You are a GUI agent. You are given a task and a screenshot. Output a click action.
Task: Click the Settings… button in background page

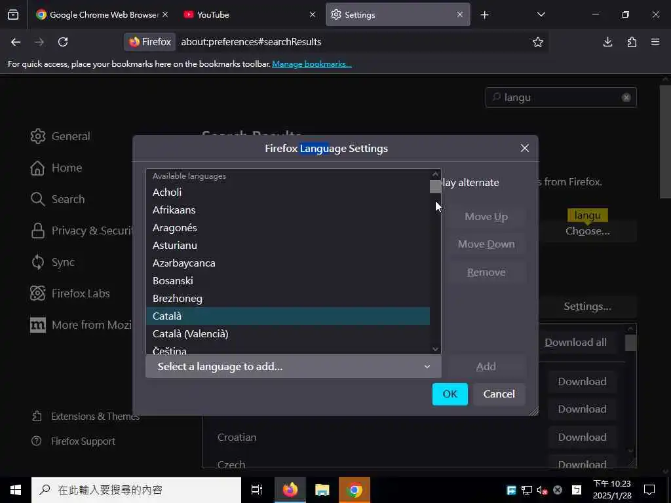point(588,307)
